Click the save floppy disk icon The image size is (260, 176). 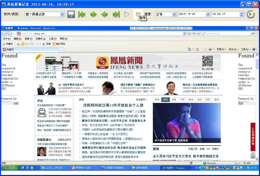[71, 14]
